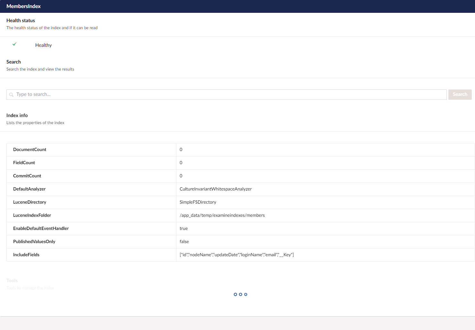This screenshot has width=475, height=330.
Task: Click the rightmost blue loading dot
Action: 246,294
